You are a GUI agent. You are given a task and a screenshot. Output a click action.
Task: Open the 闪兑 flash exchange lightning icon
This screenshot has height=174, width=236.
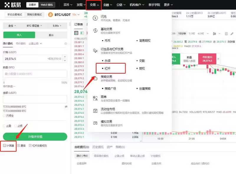(x=95, y=18)
